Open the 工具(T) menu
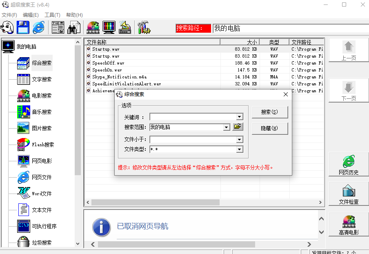Image resolution: width=369 pixels, height=254 pixels. tap(52, 15)
